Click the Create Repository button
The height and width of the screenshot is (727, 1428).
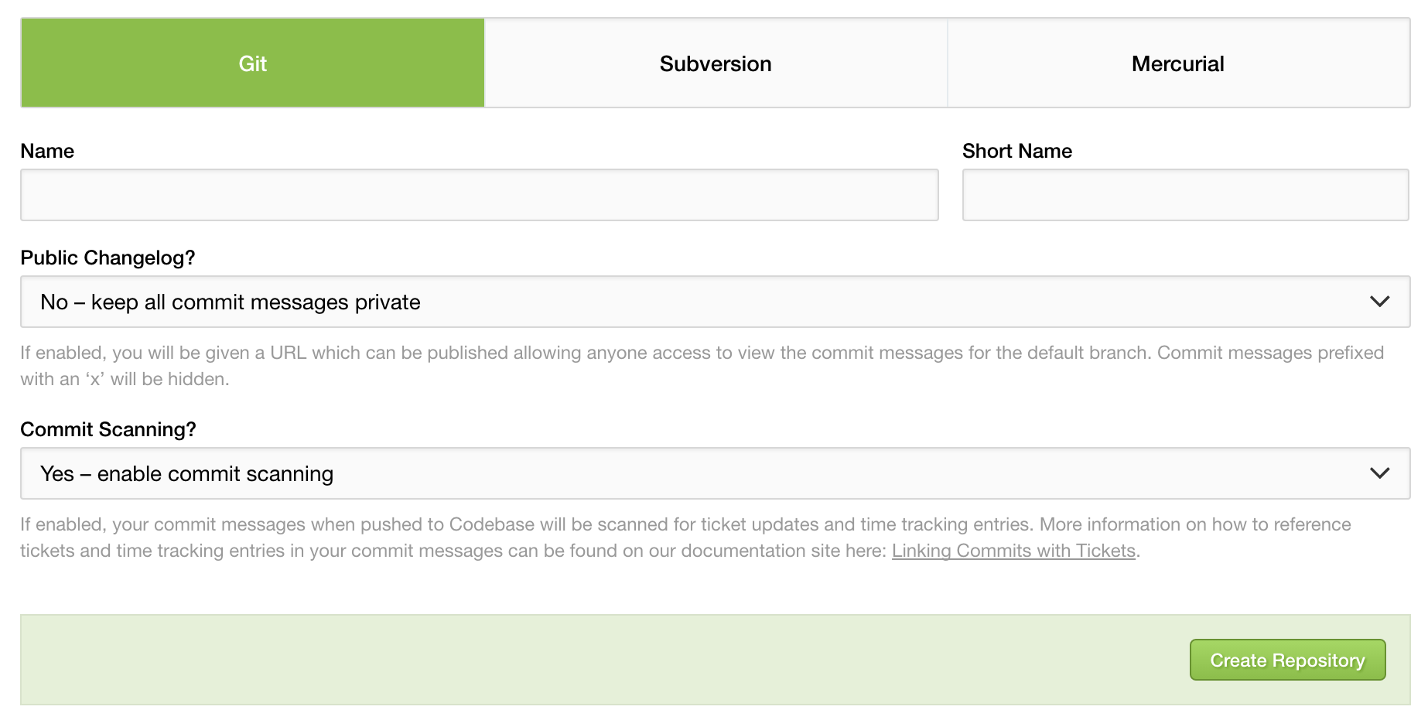[1287, 660]
